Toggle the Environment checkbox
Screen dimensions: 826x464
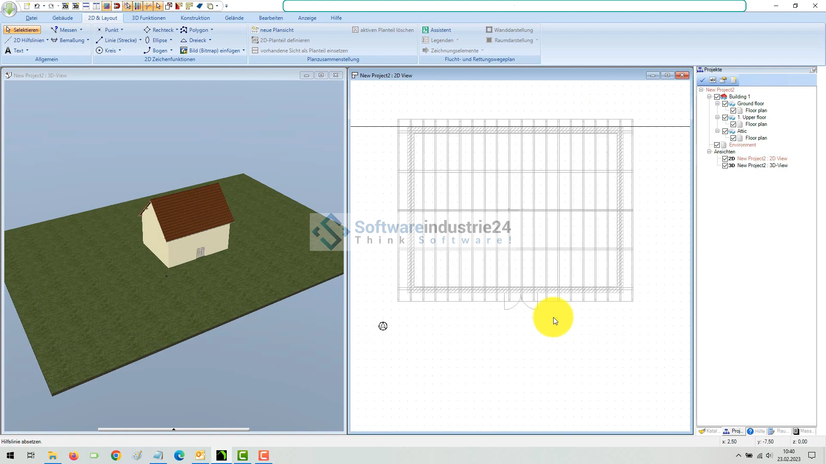pyautogui.click(x=717, y=145)
